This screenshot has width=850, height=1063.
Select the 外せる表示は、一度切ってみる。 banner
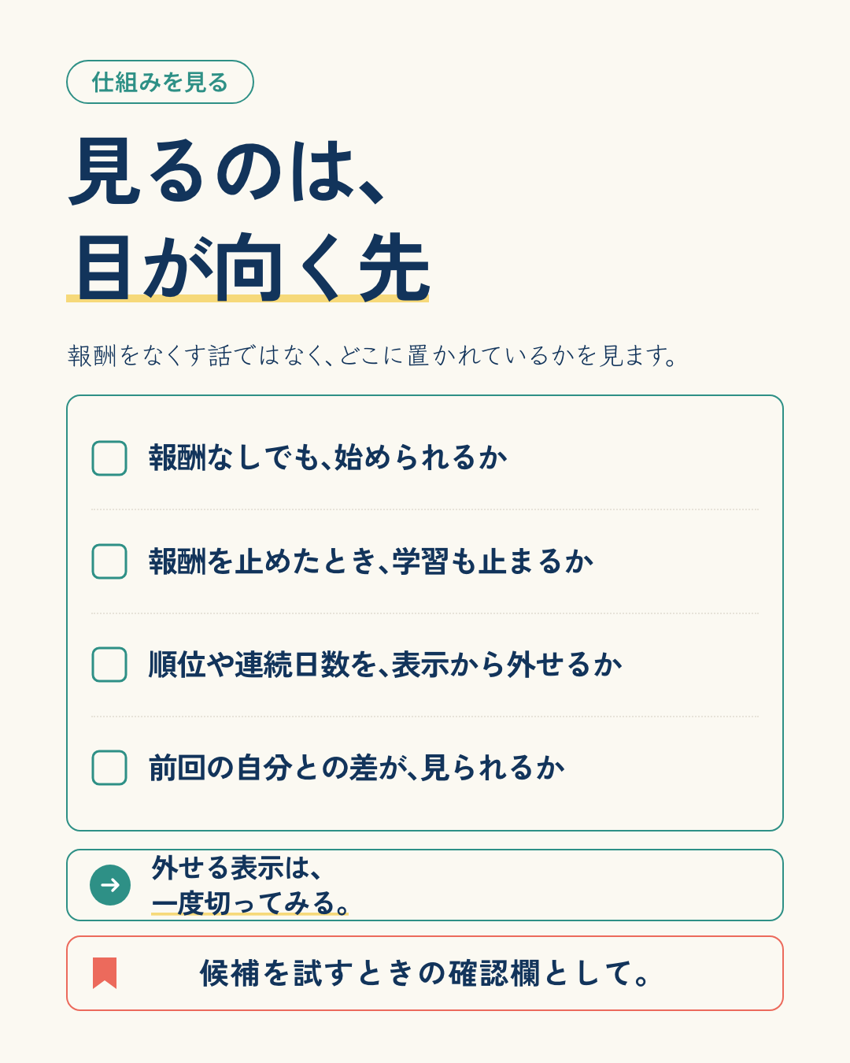pyautogui.click(x=425, y=885)
